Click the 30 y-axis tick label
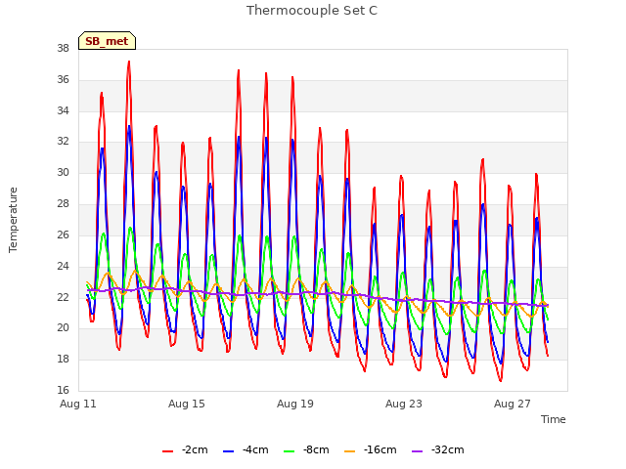The image size is (626, 469). (x=63, y=173)
